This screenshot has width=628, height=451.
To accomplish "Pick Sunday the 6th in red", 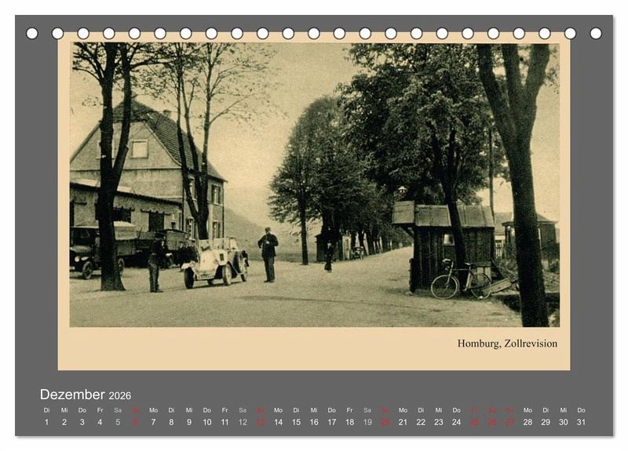I will [136, 422].
